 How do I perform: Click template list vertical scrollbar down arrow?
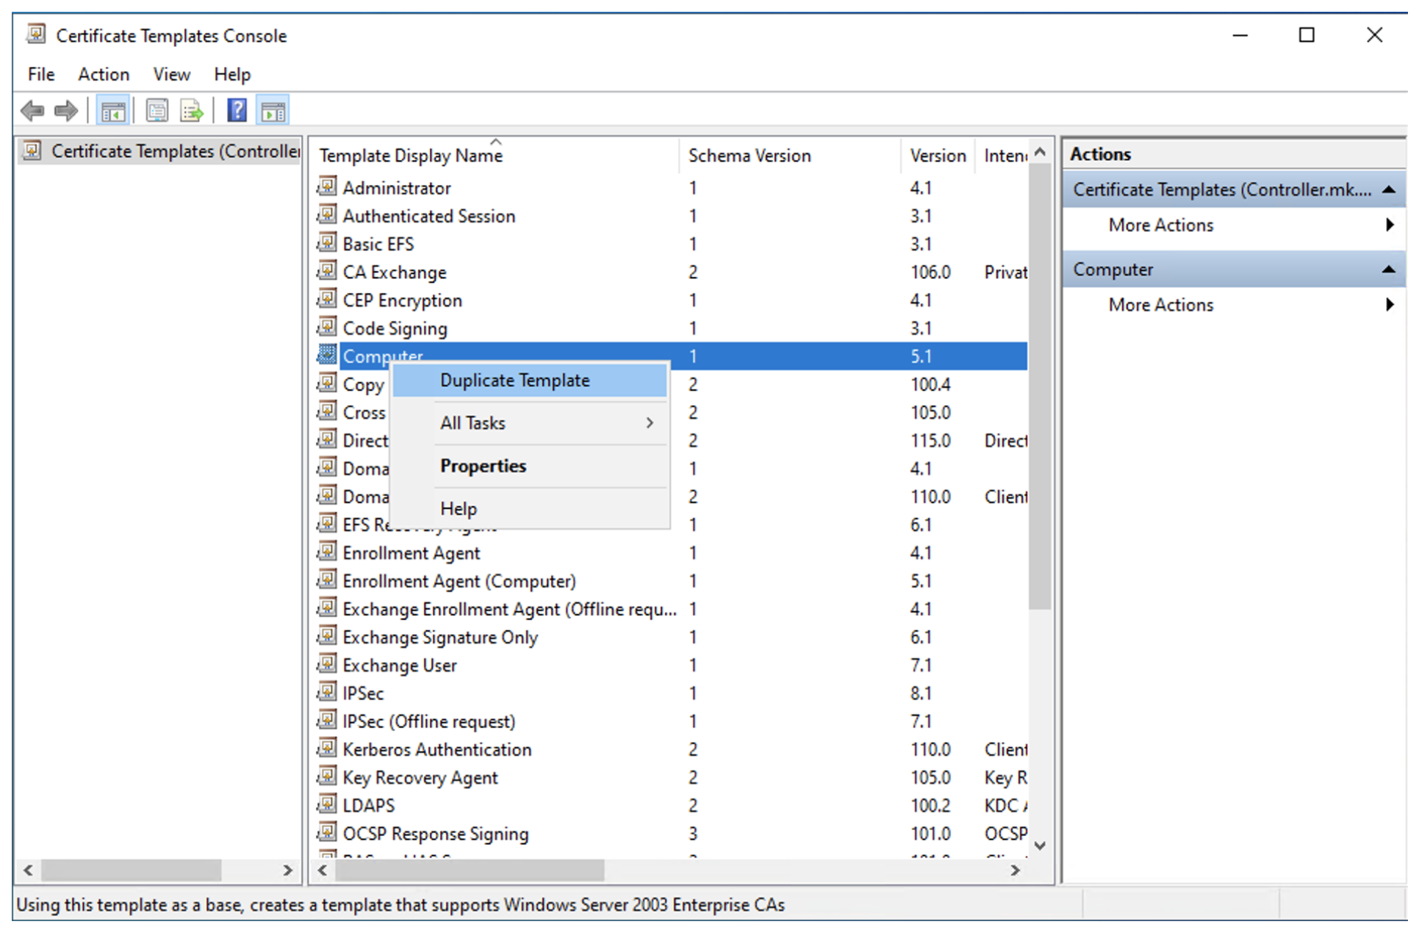(x=1040, y=845)
